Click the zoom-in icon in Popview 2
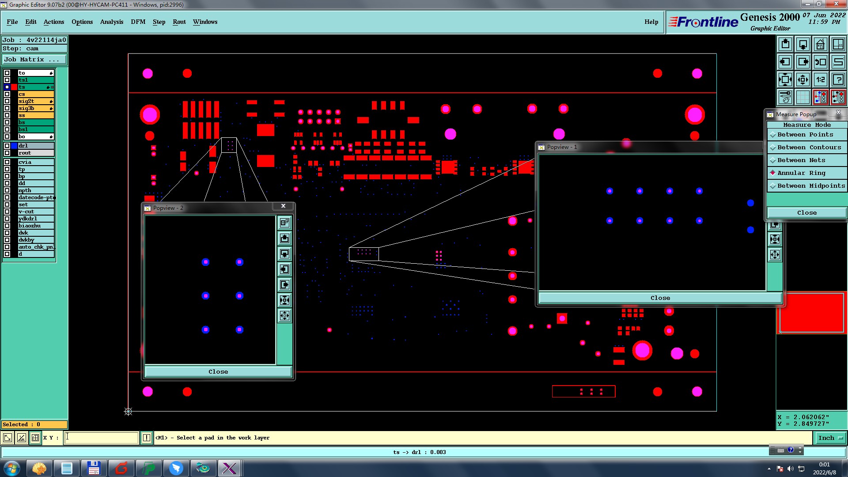This screenshot has height=477, width=848. [x=285, y=300]
